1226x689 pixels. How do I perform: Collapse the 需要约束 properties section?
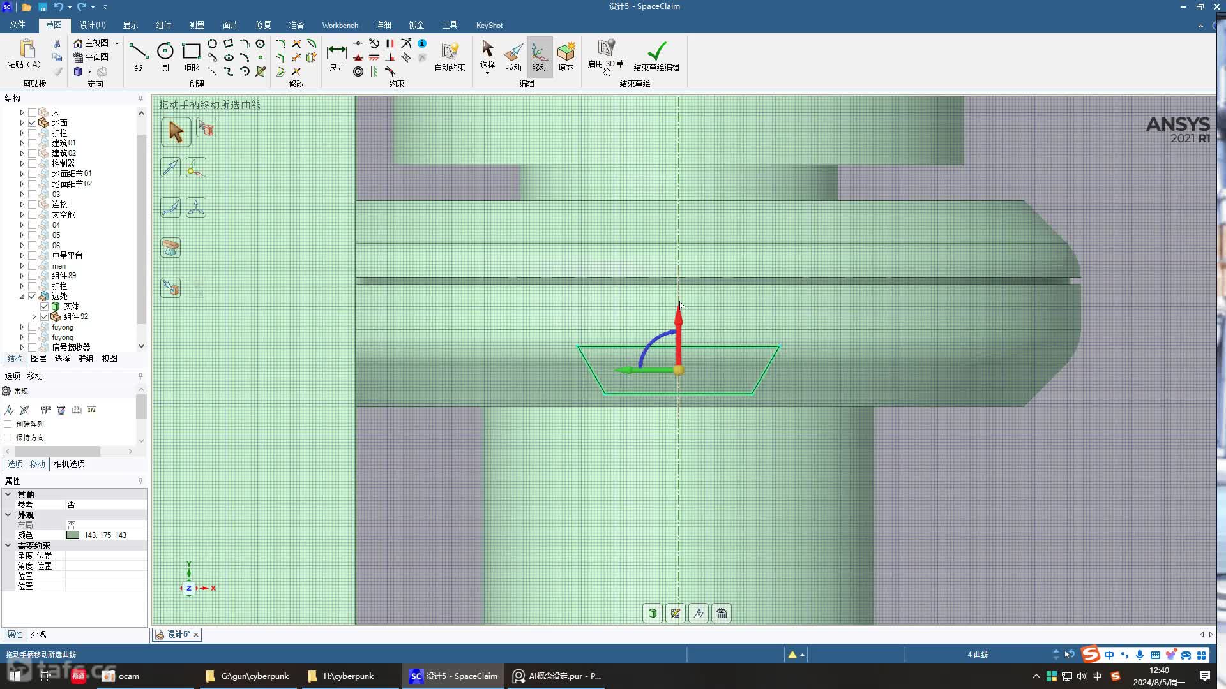pyautogui.click(x=8, y=545)
